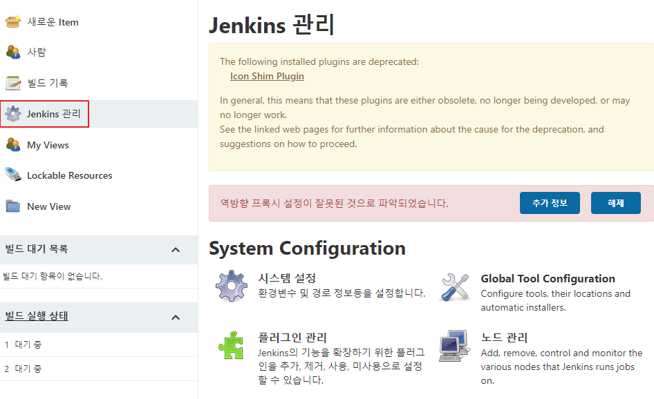This screenshot has height=399, width=654.
Task: Click the 노드 관리 computers icon
Action: (x=454, y=346)
